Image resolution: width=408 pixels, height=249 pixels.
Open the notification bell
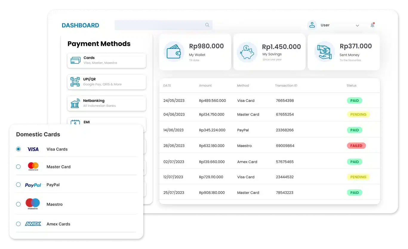tap(372, 25)
